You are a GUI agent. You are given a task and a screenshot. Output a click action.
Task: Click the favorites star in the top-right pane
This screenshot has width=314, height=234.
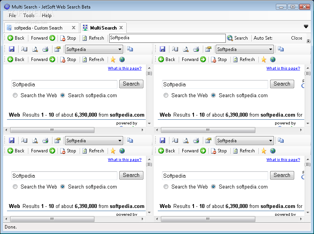pos(264,59)
